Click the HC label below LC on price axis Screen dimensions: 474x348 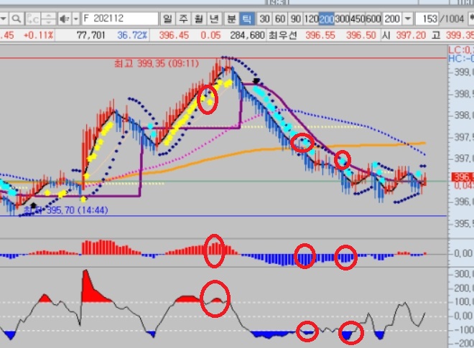pos(460,58)
